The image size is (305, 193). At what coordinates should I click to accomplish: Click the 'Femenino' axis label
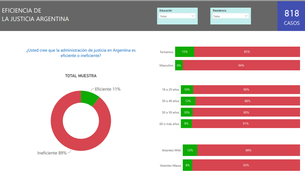click(167, 52)
